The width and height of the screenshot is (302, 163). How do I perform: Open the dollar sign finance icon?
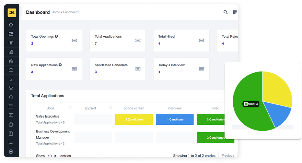point(11,79)
